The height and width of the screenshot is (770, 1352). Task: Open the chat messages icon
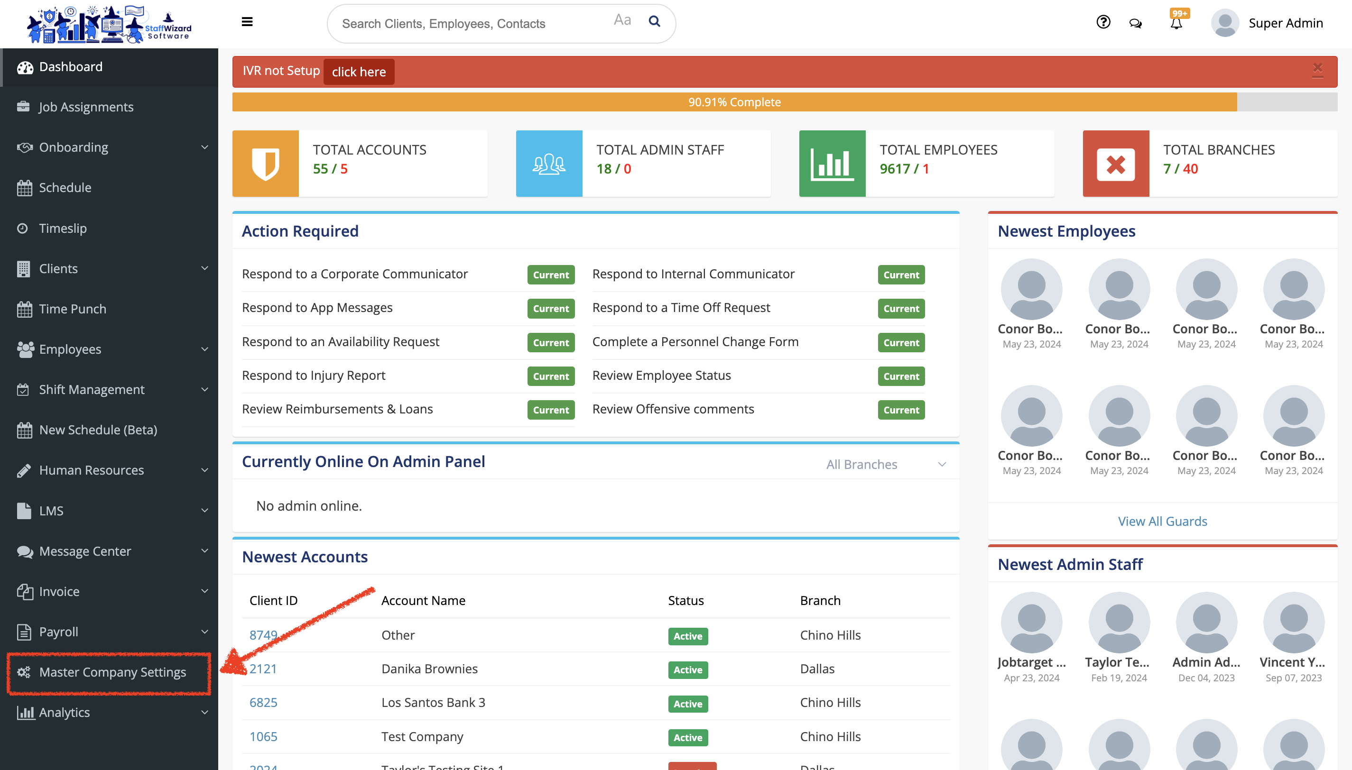(x=1135, y=23)
